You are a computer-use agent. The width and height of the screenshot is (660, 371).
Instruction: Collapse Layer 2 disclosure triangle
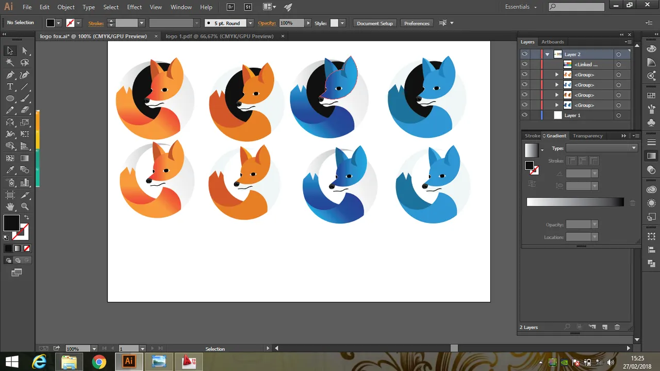click(547, 54)
